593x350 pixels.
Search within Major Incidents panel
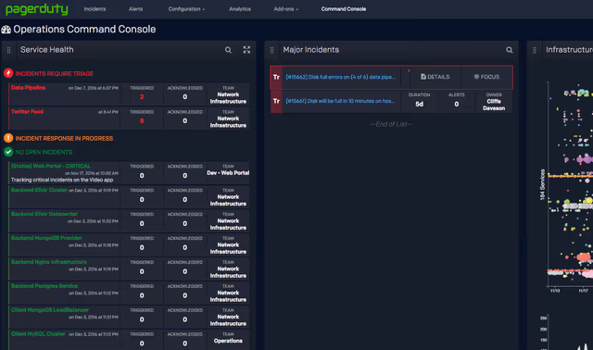click(x=510, y=50)
